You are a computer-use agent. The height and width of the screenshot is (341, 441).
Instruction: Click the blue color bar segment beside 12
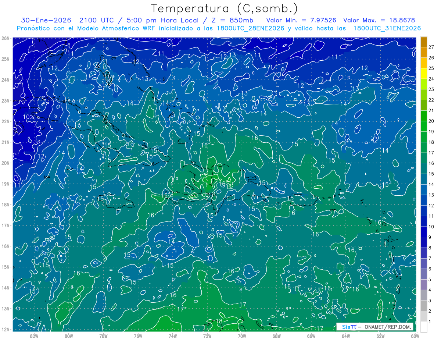click(424, 200)
